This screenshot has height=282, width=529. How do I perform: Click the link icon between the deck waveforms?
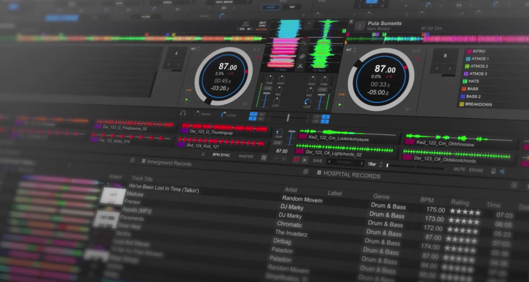pos(302,56)
